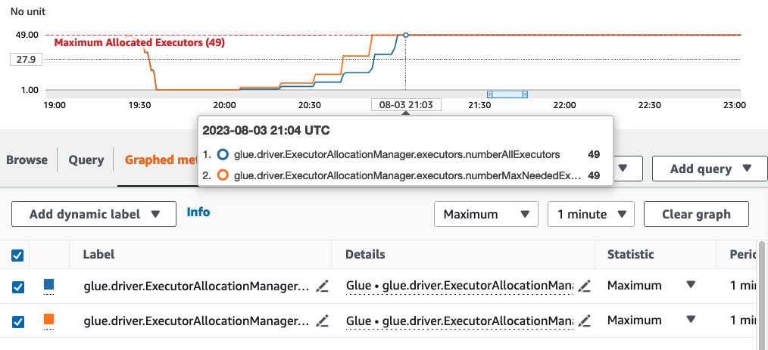Image resolution: width=768 pixels, height=350 pixels.
Task: Click the left handle of the time range selector
Action: [x=490, y=94]
